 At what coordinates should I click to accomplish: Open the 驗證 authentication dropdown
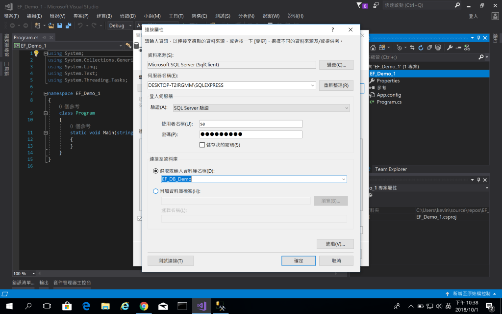347,108
